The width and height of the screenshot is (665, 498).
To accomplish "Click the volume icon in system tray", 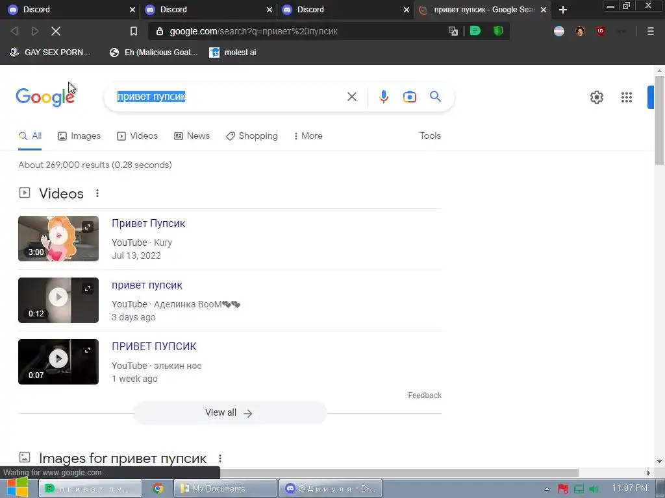I will 594,489.
